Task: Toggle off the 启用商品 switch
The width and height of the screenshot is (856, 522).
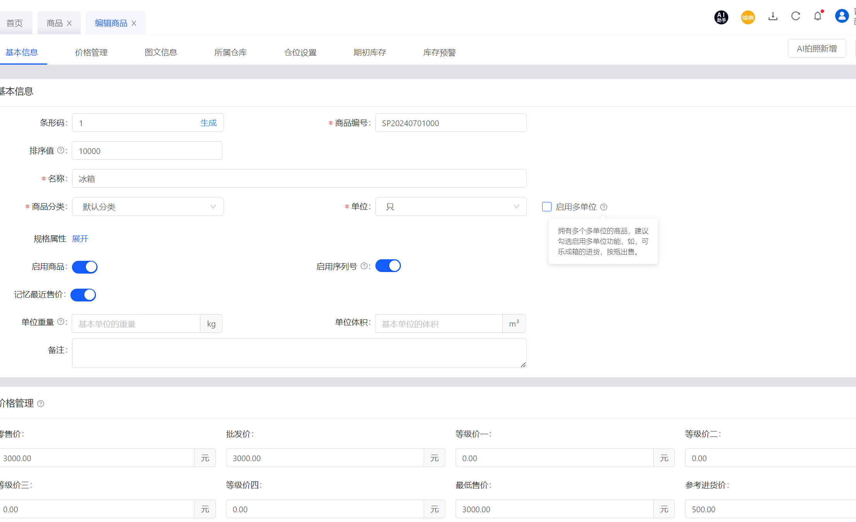Action: pos(85,267)
